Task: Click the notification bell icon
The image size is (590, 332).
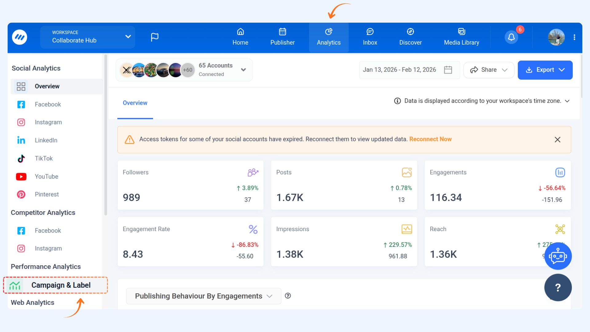Action: point(511,37)
